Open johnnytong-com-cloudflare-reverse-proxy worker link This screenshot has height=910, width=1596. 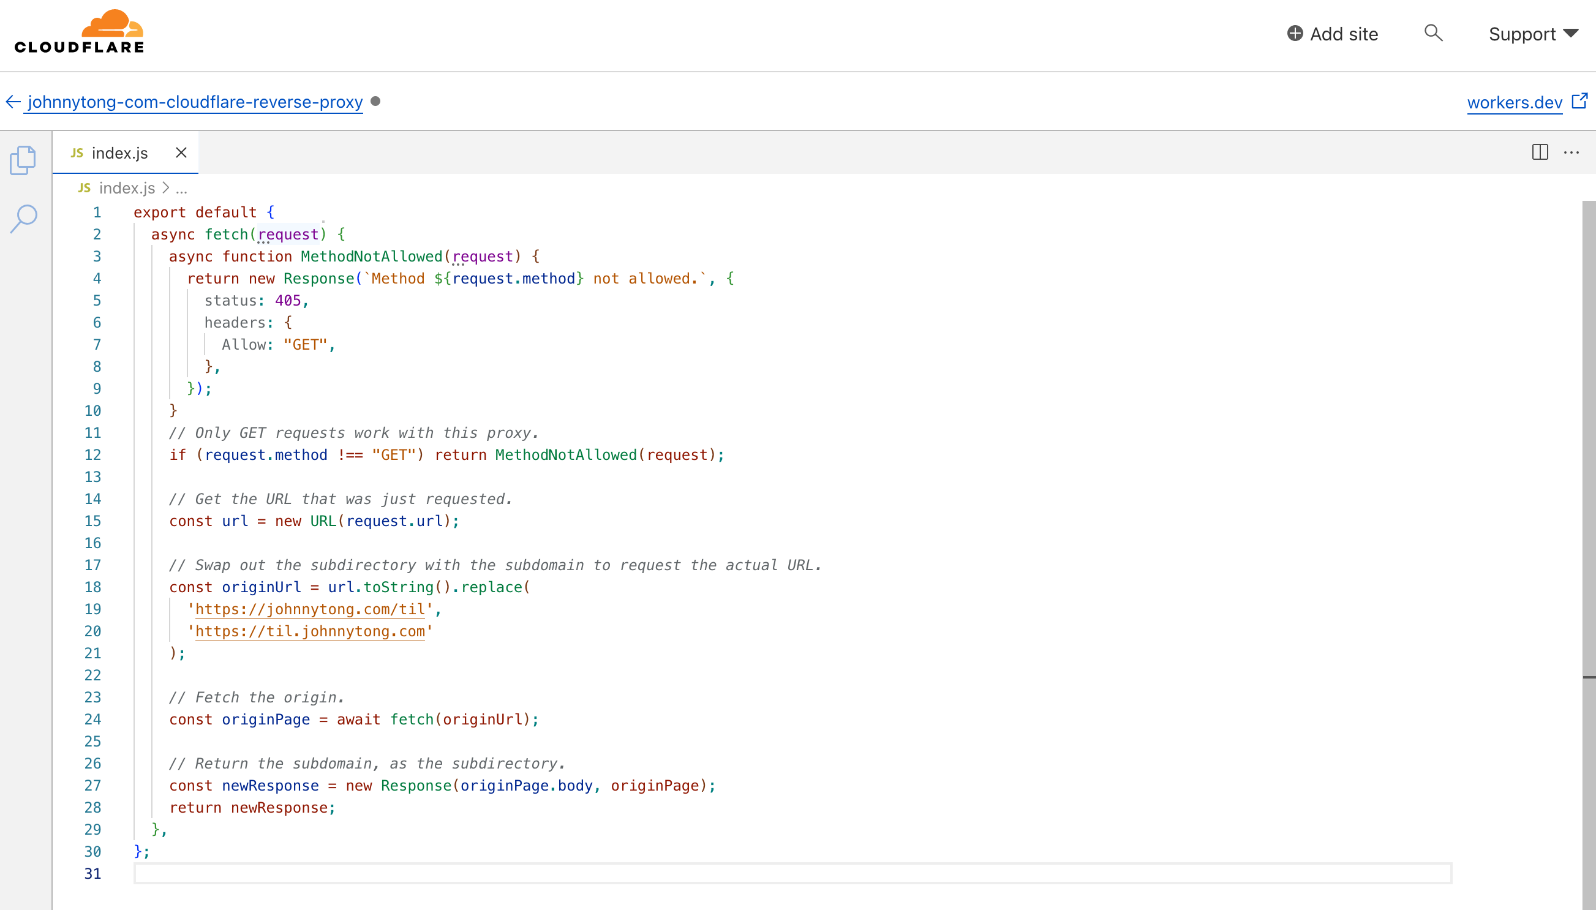(195, 102)
